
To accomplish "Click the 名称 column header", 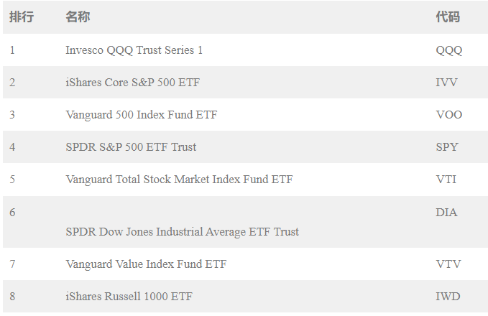I will tap(78, 17).
